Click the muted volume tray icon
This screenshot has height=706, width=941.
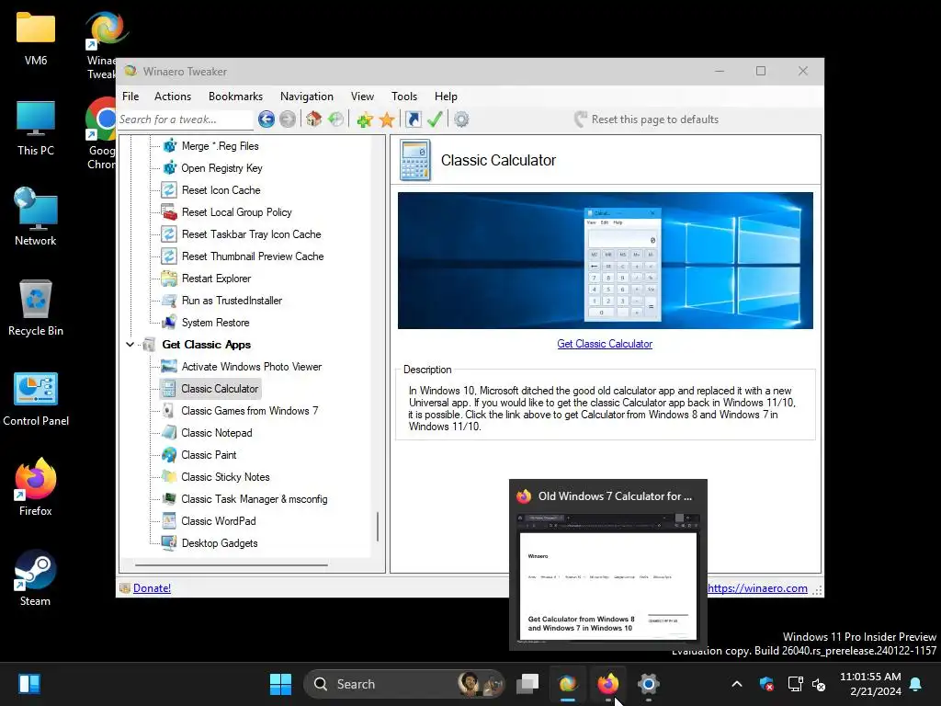click(x=819, y=684)
